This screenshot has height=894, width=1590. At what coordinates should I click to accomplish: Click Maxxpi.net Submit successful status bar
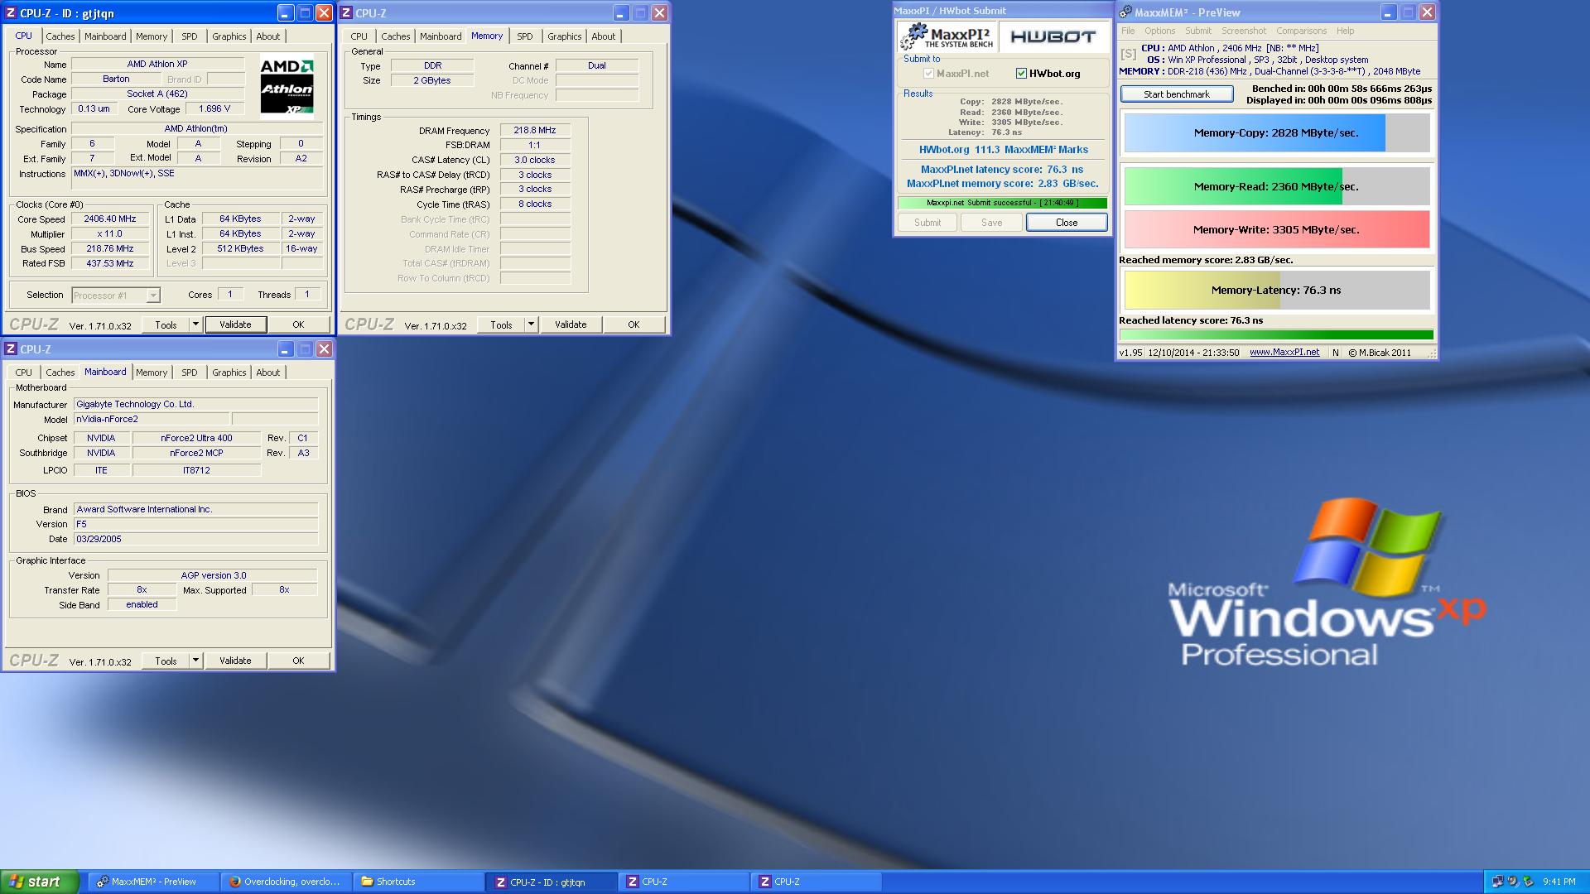(x=1002, y=203)
